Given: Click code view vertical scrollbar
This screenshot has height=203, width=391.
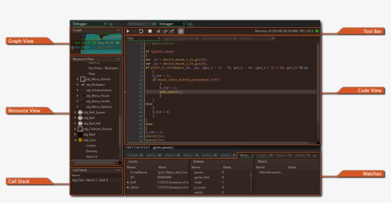Looking at the screenshot, I should click(318, 91).
